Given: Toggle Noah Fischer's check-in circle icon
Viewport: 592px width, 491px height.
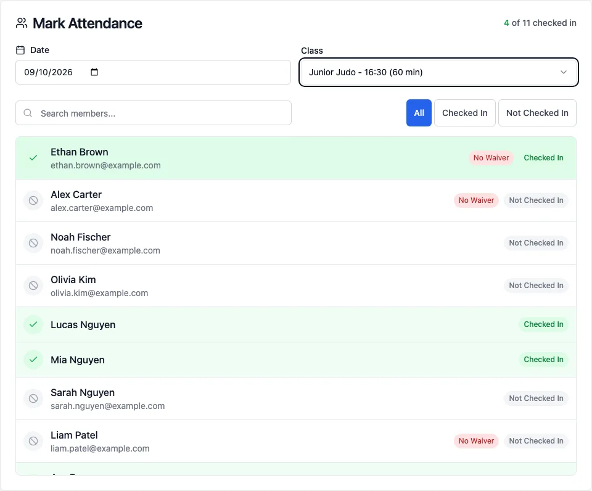Looking at the screenshot, I should [x=33, y=243].
